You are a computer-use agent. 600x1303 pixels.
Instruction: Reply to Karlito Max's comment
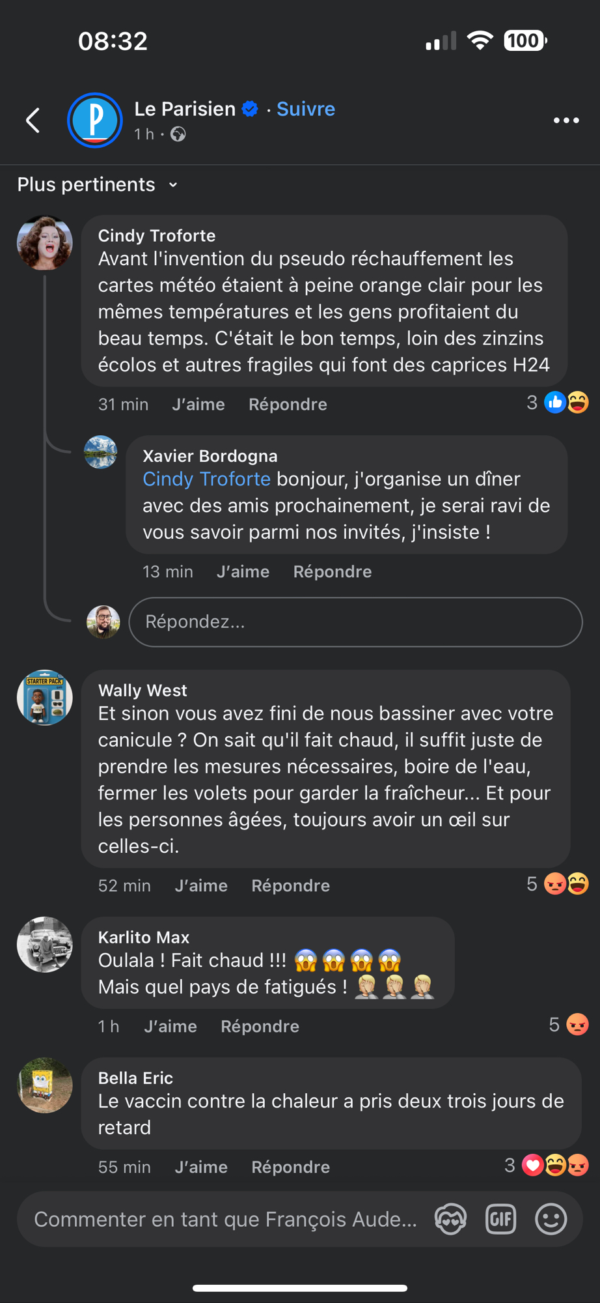click(260, 1027)
